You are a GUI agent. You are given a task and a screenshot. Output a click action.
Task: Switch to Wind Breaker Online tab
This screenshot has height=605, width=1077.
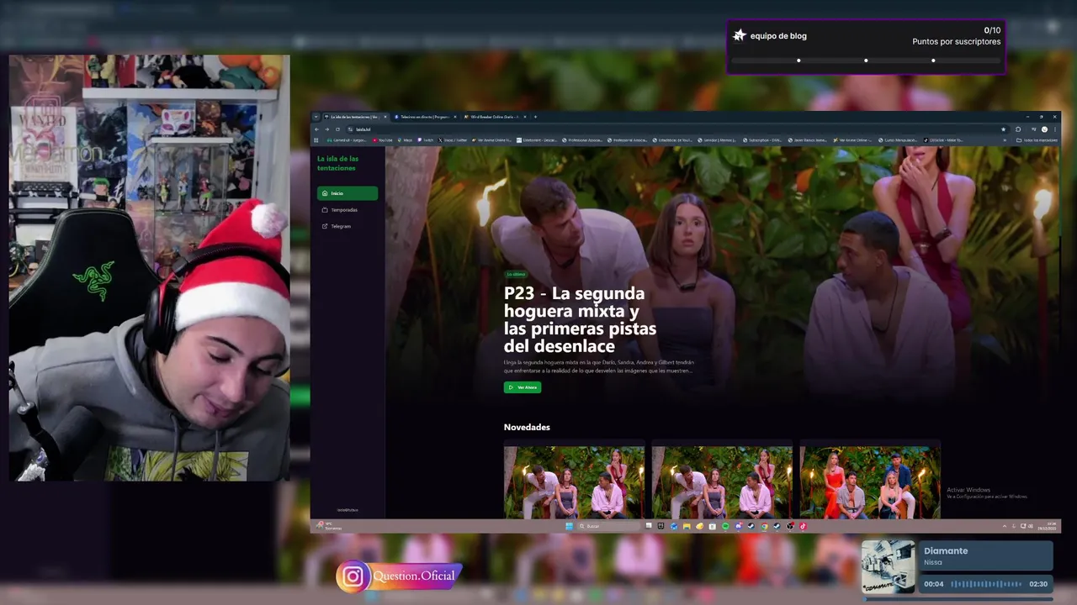495,117
